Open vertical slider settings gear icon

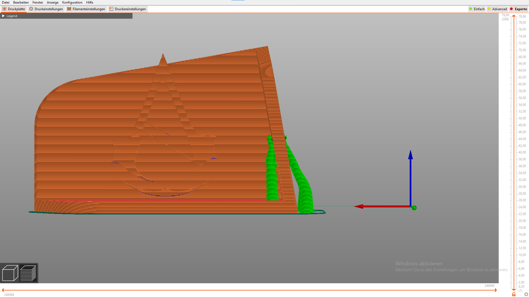tap(526, 294)
